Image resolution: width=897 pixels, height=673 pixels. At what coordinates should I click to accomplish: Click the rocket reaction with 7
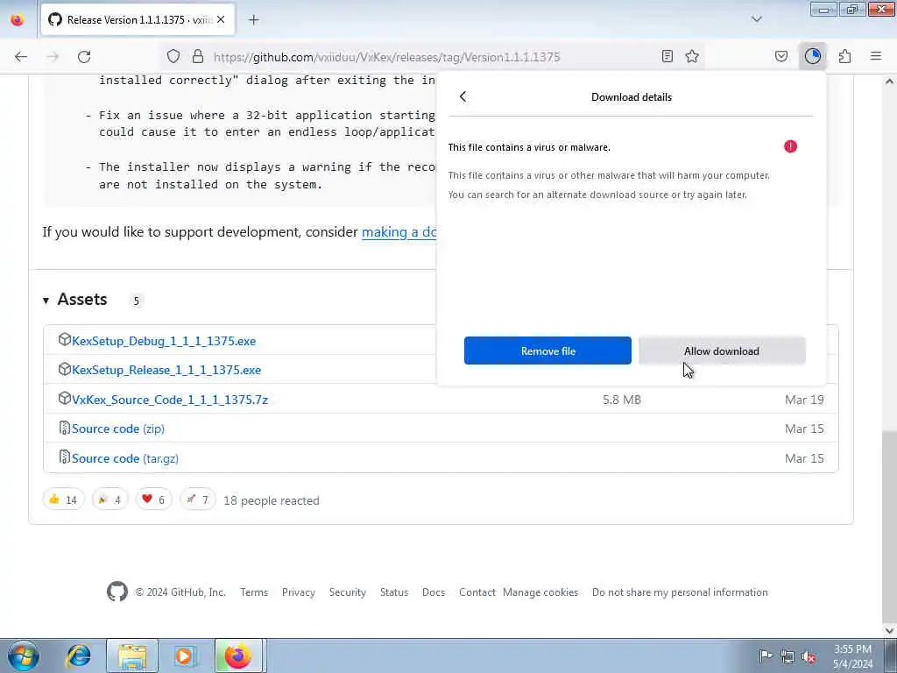click(197, 499)
